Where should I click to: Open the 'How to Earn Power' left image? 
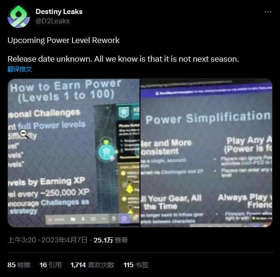tap(74, 153)
